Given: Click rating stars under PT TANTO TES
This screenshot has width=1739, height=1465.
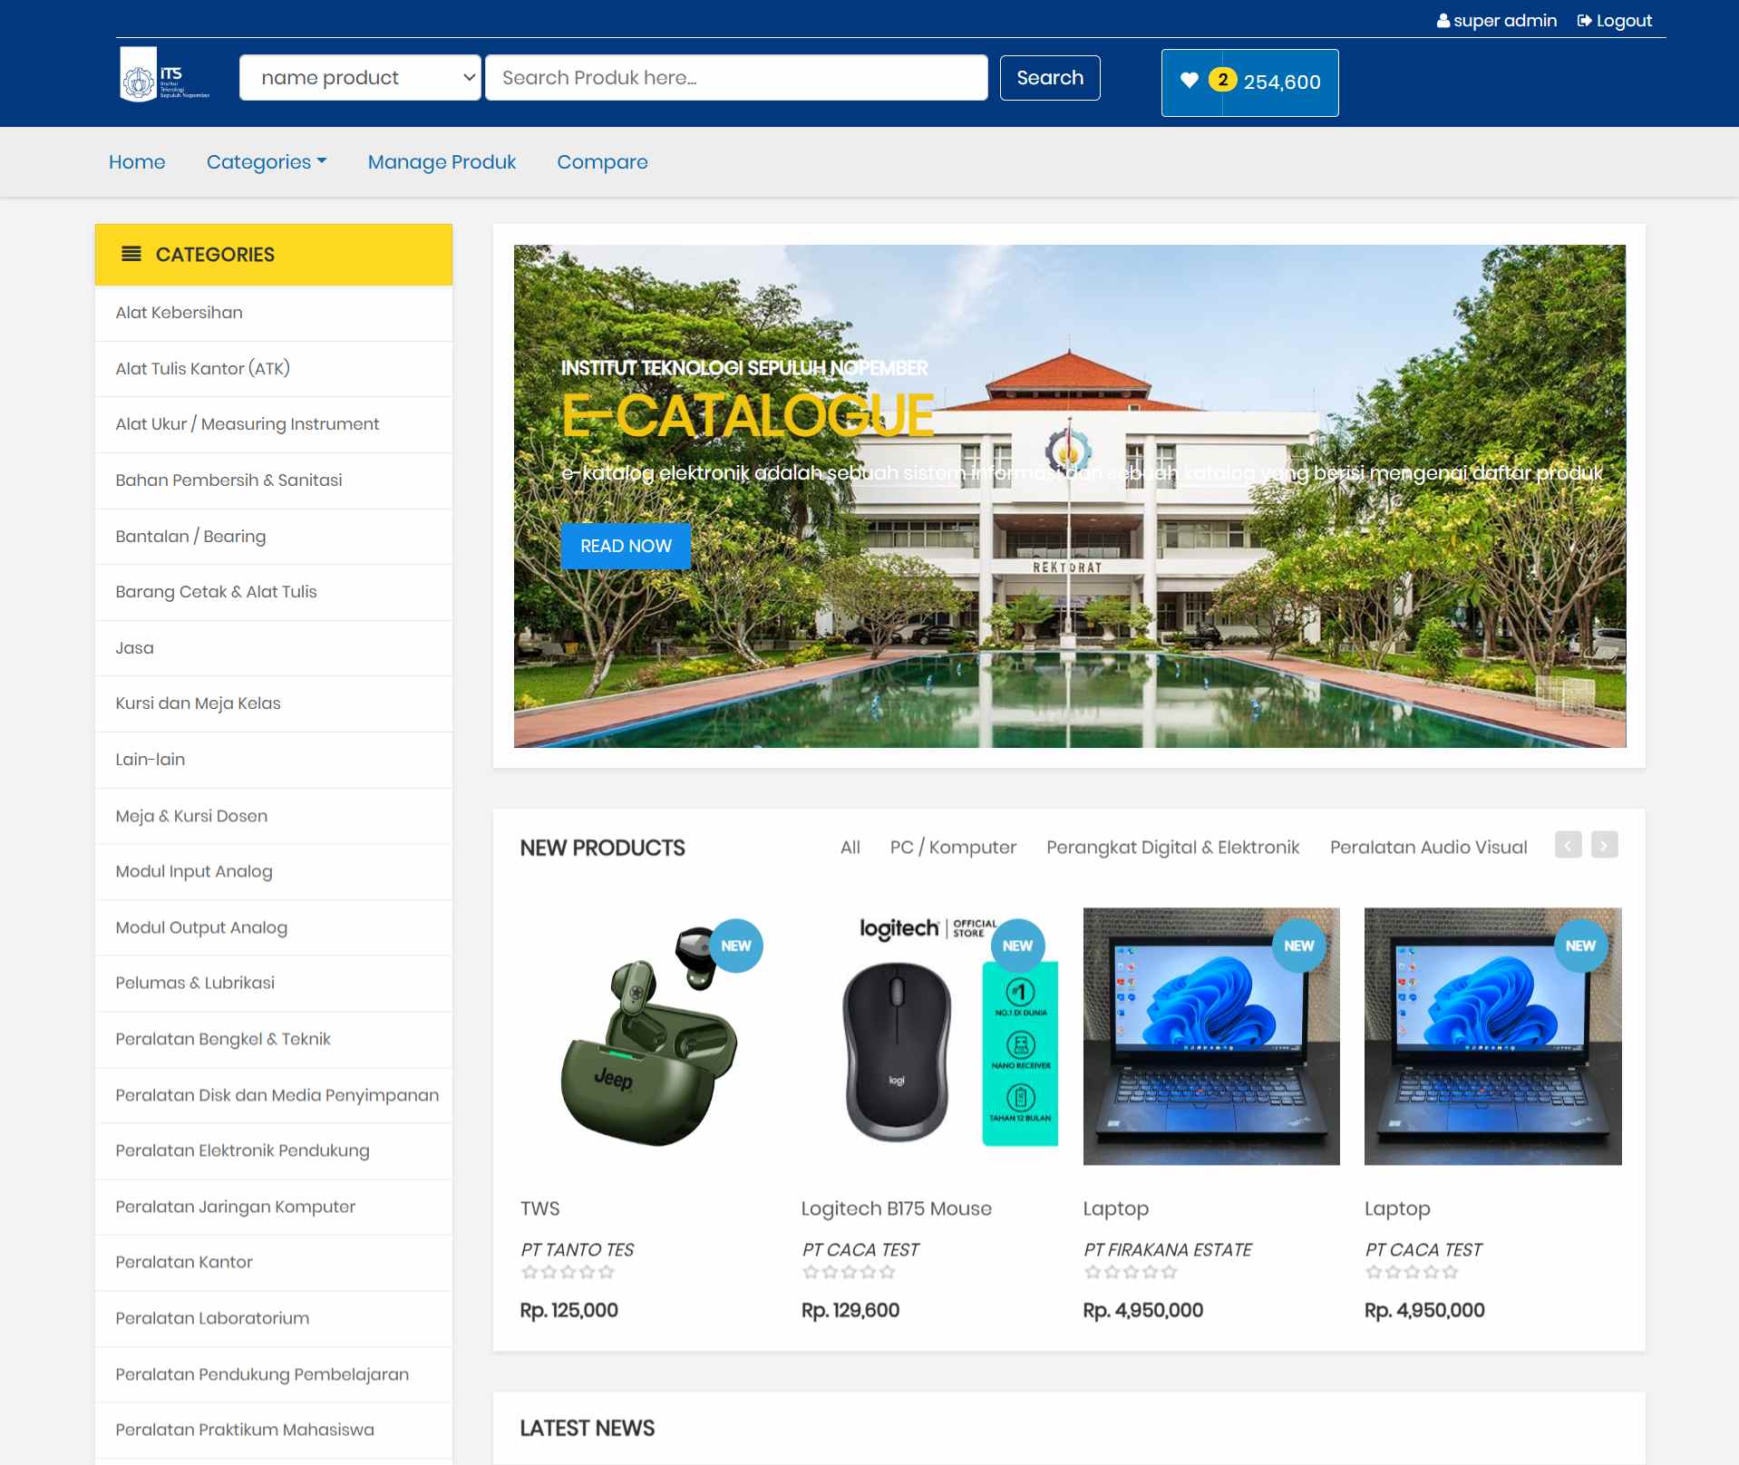Looking at the screenshot, I should coord(568,1272).
